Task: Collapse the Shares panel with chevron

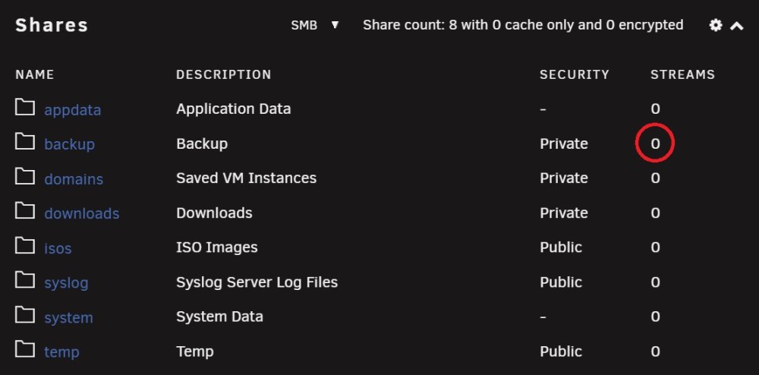Action: [736, 26]
